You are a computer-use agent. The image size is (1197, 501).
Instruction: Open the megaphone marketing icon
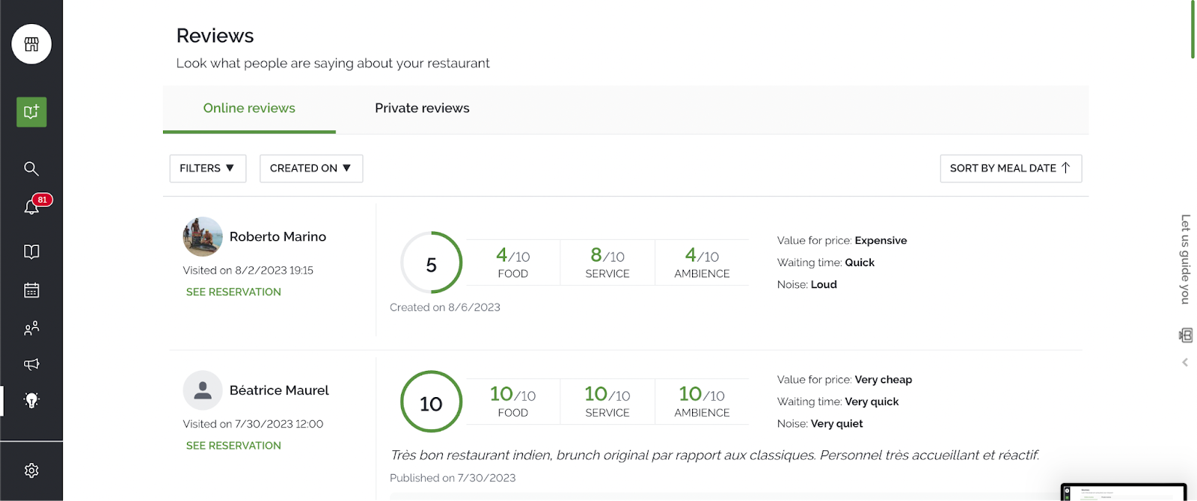(31, 364)
